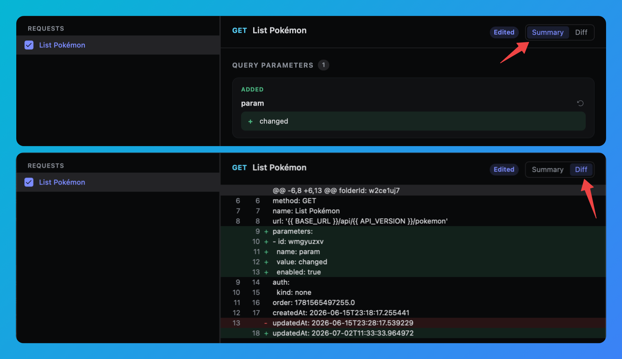Uncheck List Pokémon in the summary view panel
Screen dimensions: 622x359
(x=29, y=45)
